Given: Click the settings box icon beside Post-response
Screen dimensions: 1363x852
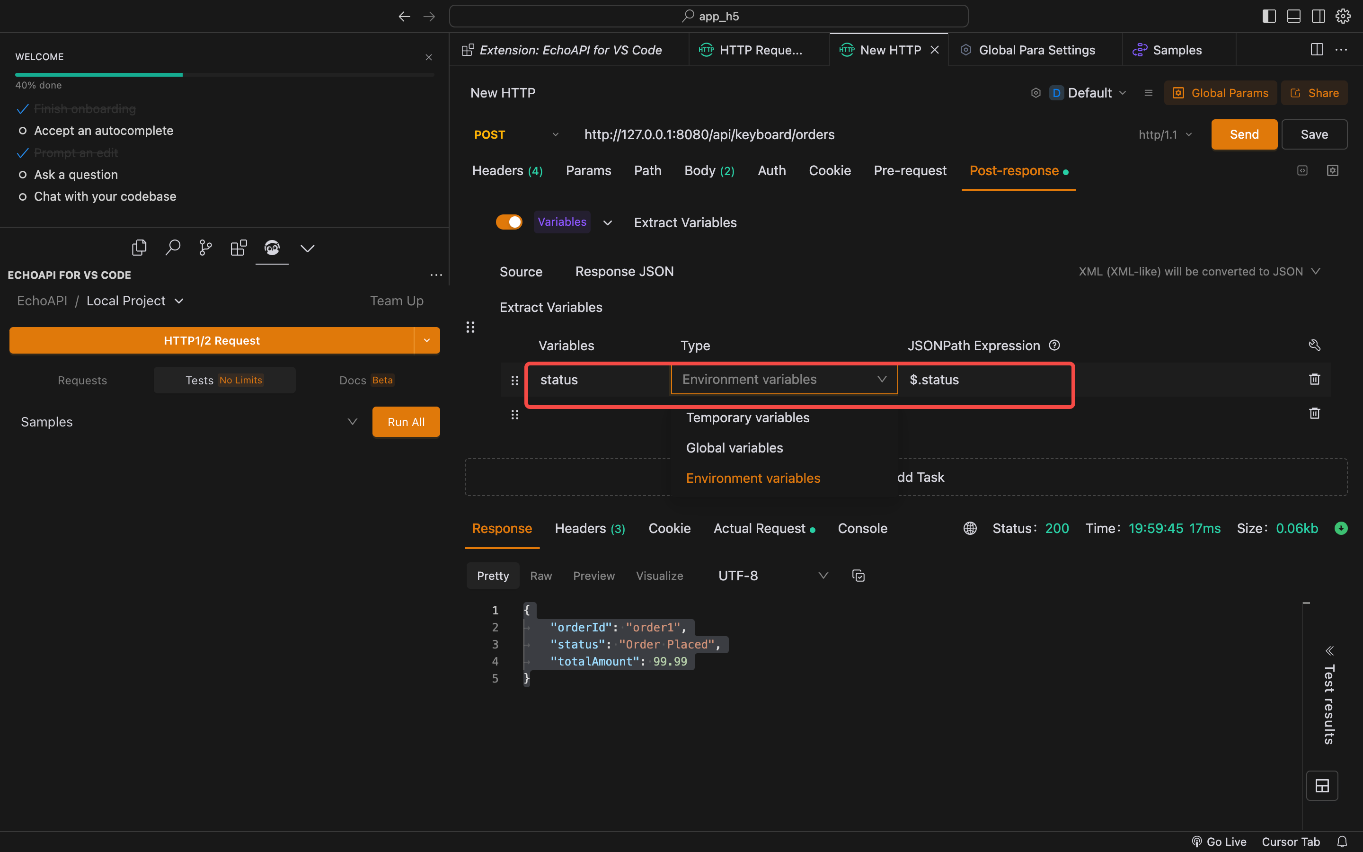Looking at the screenshot, I should click(1333, 170).
